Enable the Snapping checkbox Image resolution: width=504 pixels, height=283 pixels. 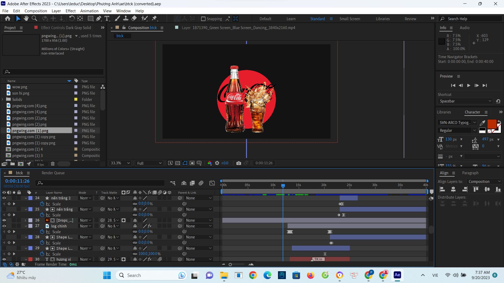[x=203, y=19]
